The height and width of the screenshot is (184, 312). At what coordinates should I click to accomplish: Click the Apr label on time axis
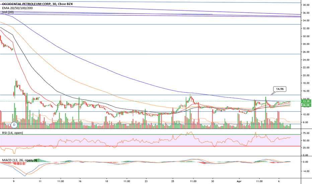(x=239, y=181)
